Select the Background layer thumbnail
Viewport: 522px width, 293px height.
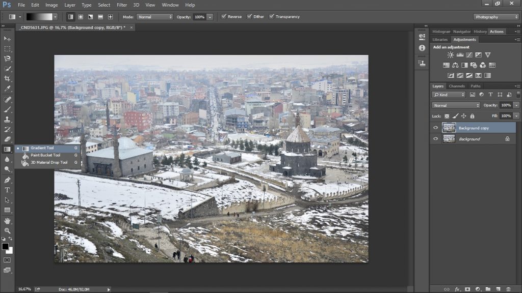click(x=449, y=139)
